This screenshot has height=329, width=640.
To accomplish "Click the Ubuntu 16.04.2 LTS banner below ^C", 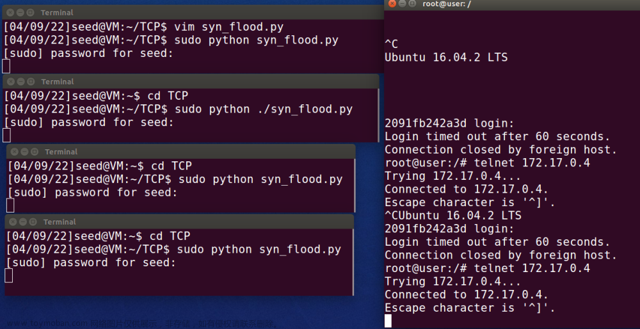I will click(446, 57).
